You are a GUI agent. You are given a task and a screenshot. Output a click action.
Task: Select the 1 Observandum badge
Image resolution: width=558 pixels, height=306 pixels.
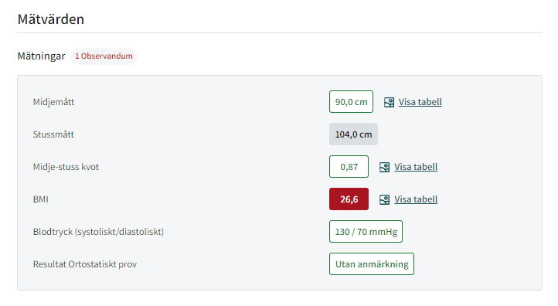pyautogui.click(x=104, y=56)
